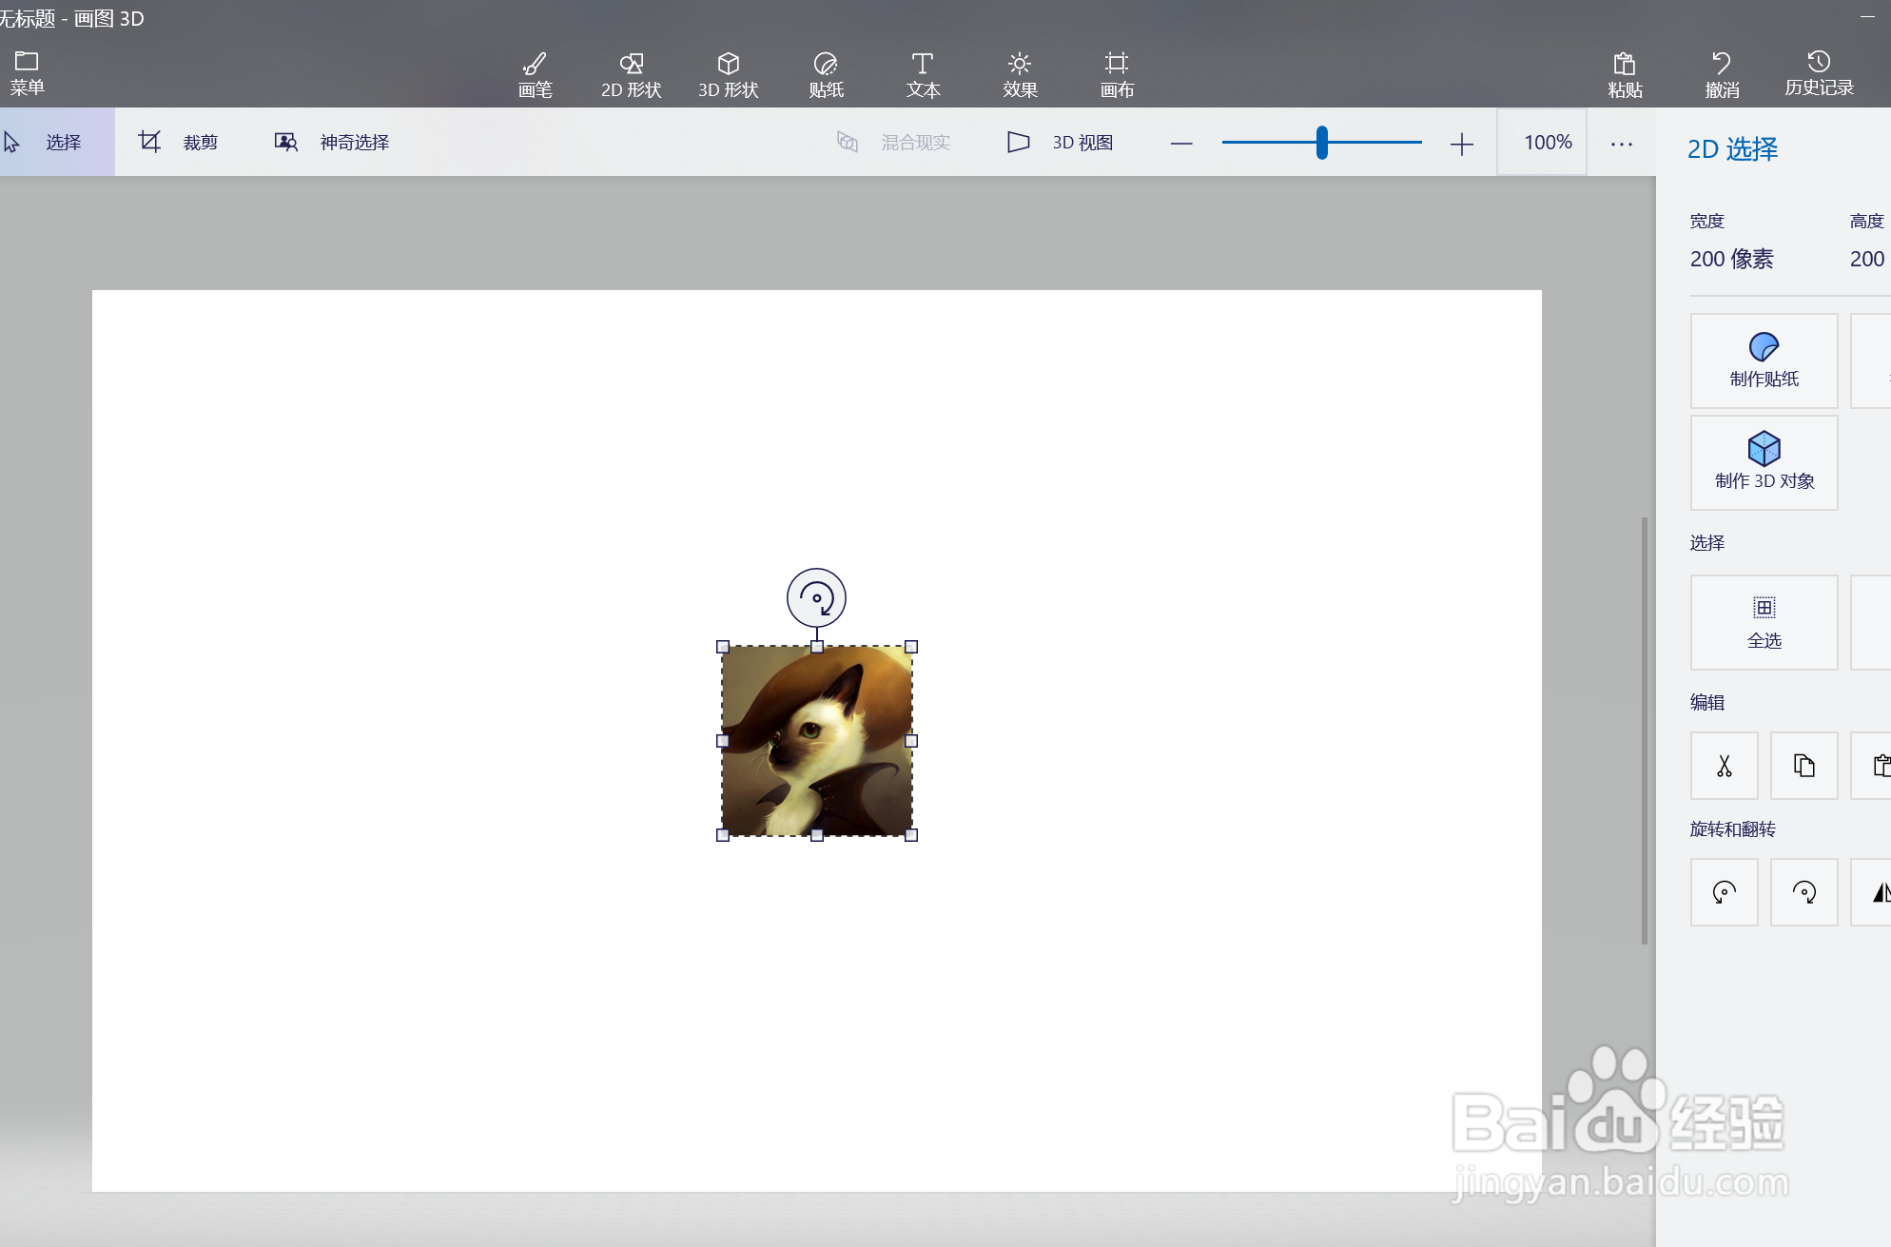Toggle 3D view (3D 视图)
This screenshot has height=1247, width=1891.
[1061, 142]
